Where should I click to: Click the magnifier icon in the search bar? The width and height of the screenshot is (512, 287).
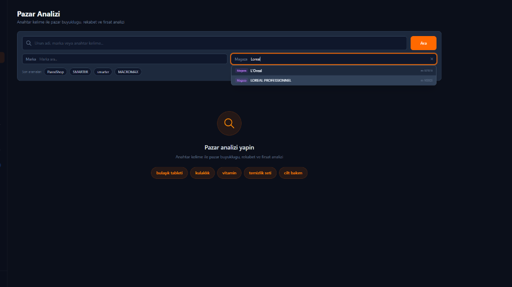point(29,43)
